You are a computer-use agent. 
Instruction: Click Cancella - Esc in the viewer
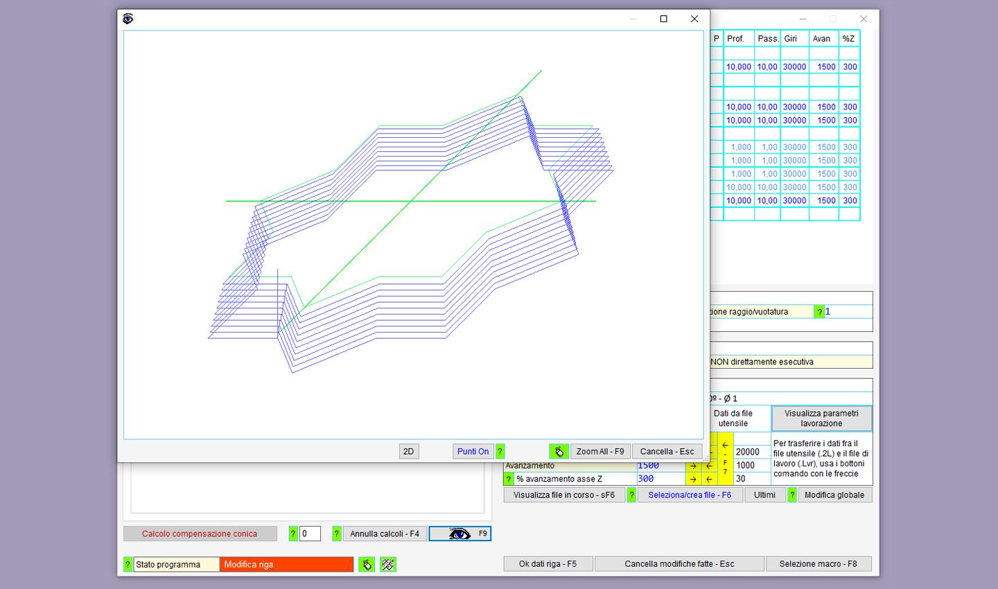pos(667,451)
